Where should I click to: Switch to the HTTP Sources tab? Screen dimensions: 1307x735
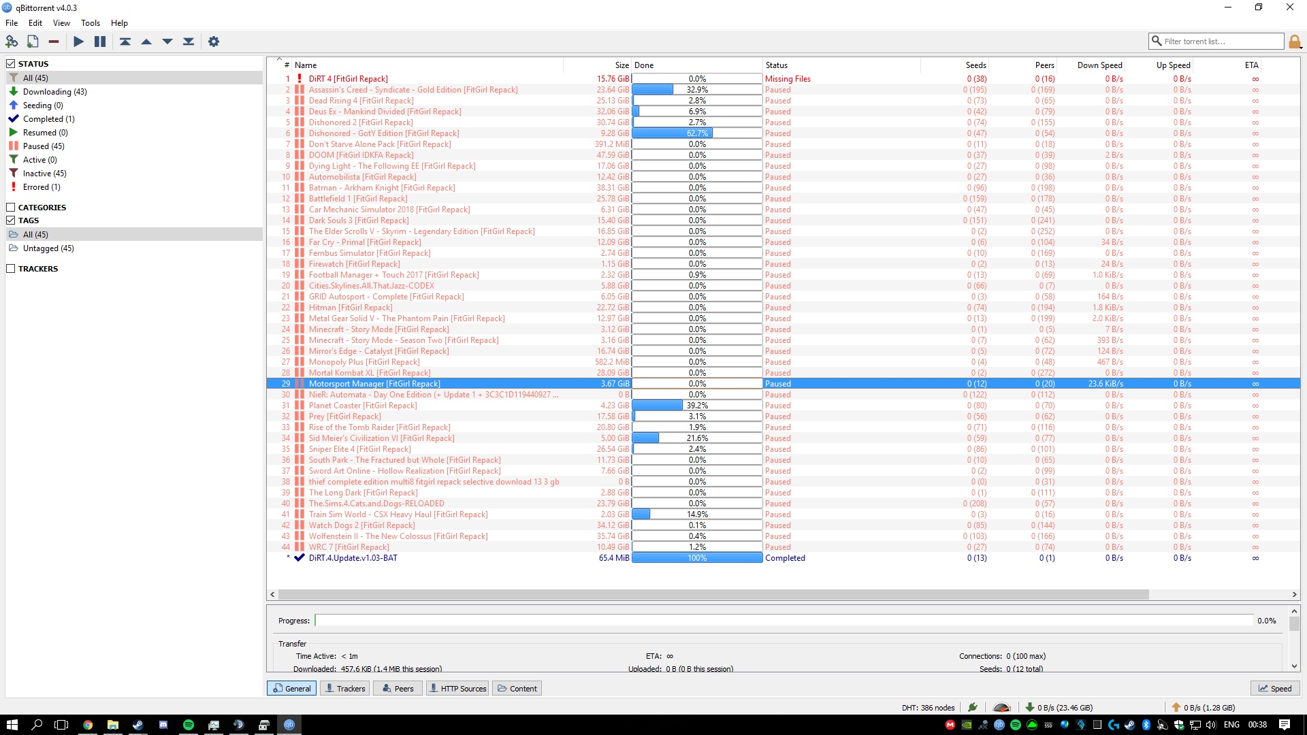click(x=457, y=689)
